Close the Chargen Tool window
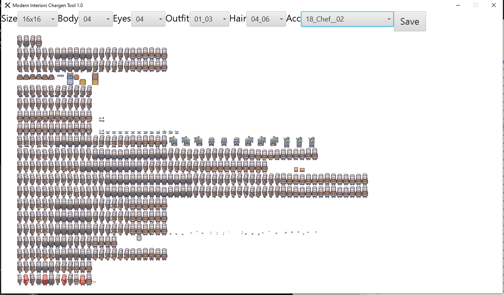The height and width of the screenshot is (295, 504). tap(494, 5)
